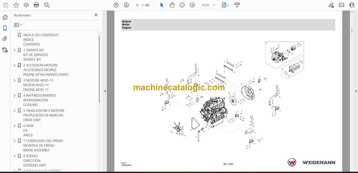Click the scrolling mode download icon
This screenshot has height=173, width=358.
(237, 5)
